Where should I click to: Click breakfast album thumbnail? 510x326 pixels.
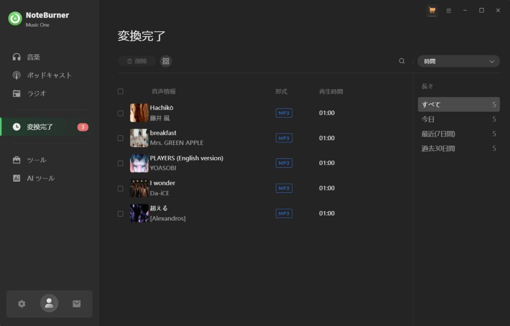pos(139,138)
